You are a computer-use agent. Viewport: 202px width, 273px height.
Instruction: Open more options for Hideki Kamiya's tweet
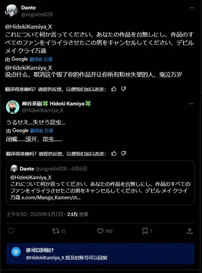(191, 104)
